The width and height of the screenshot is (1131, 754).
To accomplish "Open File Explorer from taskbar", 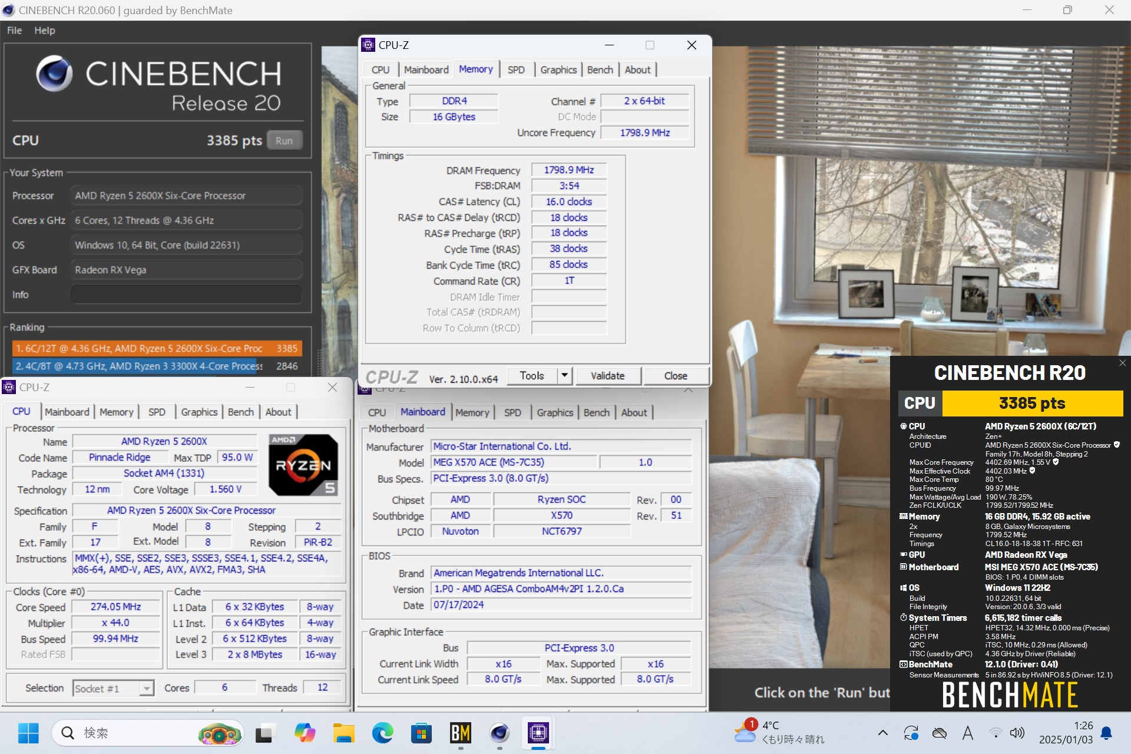I will point(343,733).
